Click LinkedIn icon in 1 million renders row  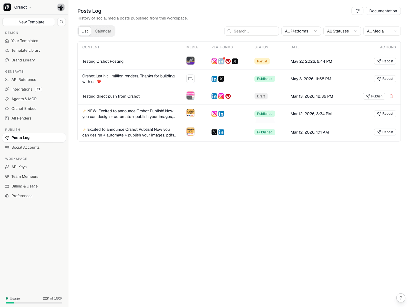(214, 79)
